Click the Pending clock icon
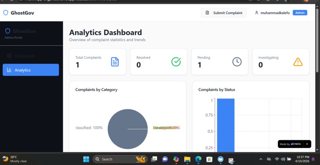Screen dimensions: 320x165 [237, 62]
